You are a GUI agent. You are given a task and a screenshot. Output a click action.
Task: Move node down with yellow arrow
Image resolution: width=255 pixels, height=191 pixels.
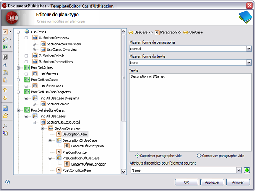tap(5, 98)
